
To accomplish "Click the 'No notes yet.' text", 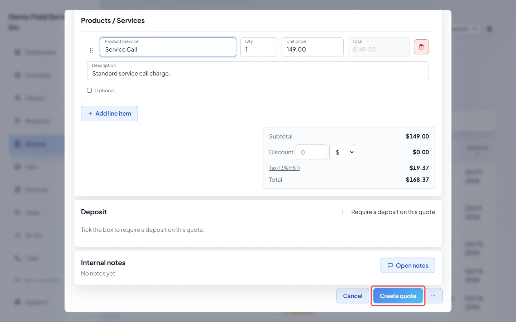I will 99,273.
